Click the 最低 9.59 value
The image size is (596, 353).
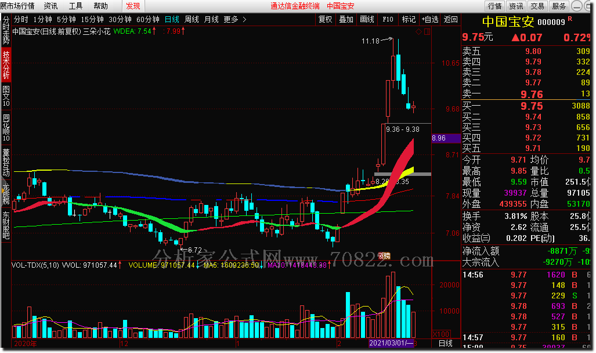pyautogui.click(x=518, y=182)
